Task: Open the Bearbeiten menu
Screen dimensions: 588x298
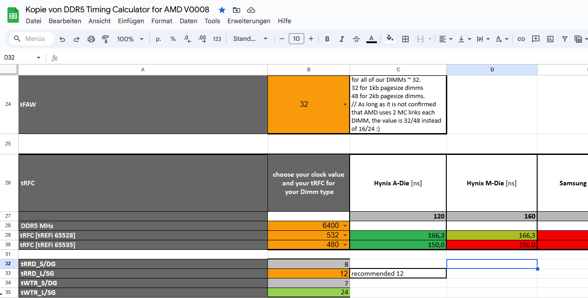Action: (65, 21)
